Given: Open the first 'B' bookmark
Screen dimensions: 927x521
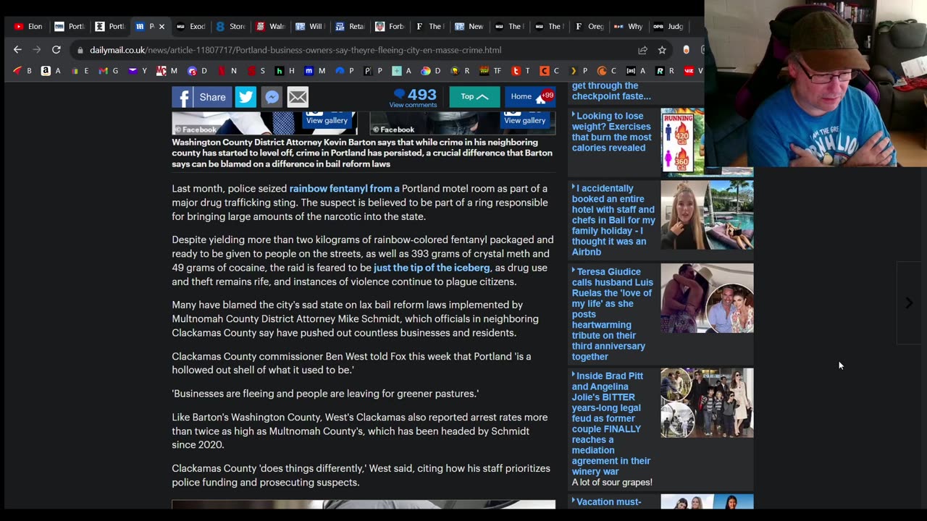Looking at the screenshot, I should [x=22, y=71].
